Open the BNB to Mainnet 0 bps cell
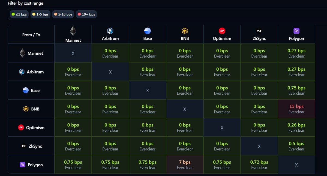Screen dimensions: 327x176 coord(73,109)
